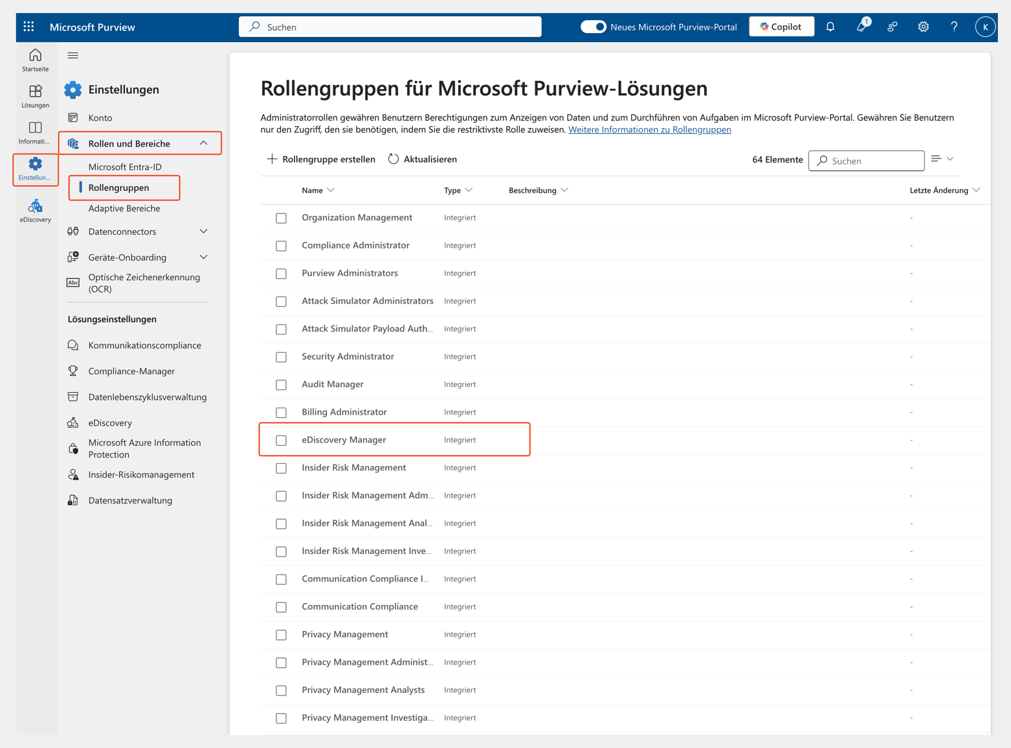The width and height of the screenshot is (1011, 748).
Task: Click the refresh icon next to Aktualisieren
Action: [394, 159]
